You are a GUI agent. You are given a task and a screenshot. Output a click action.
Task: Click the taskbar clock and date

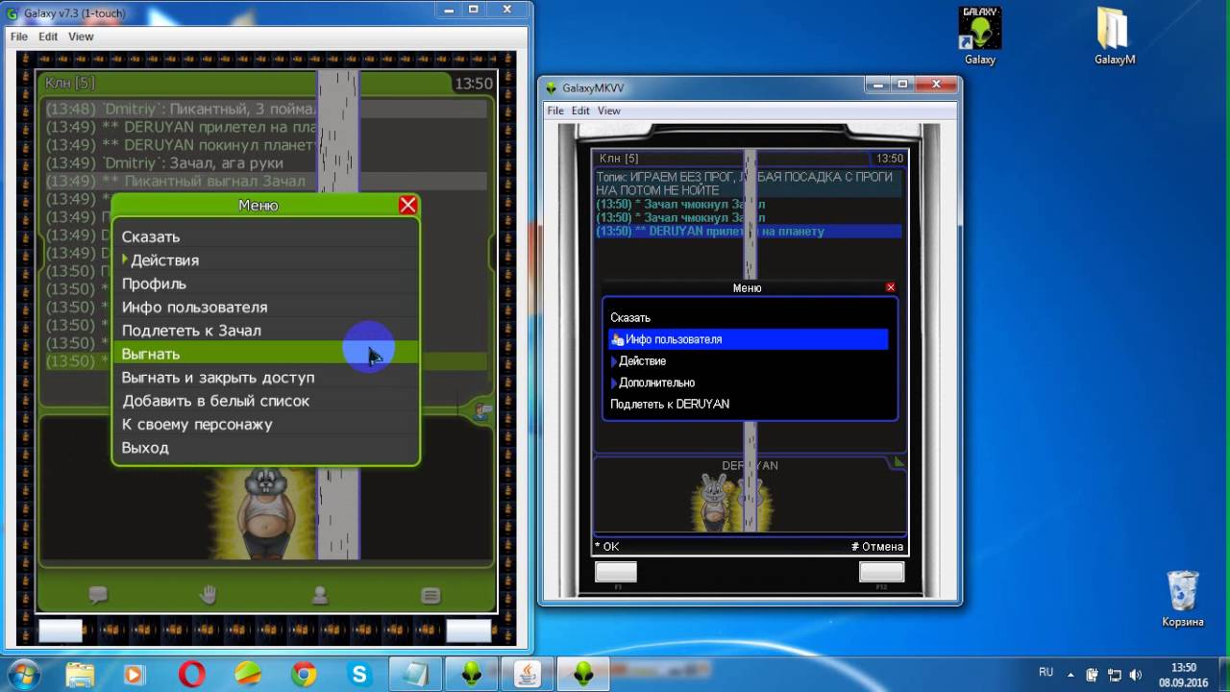[x=1184, y=674]
